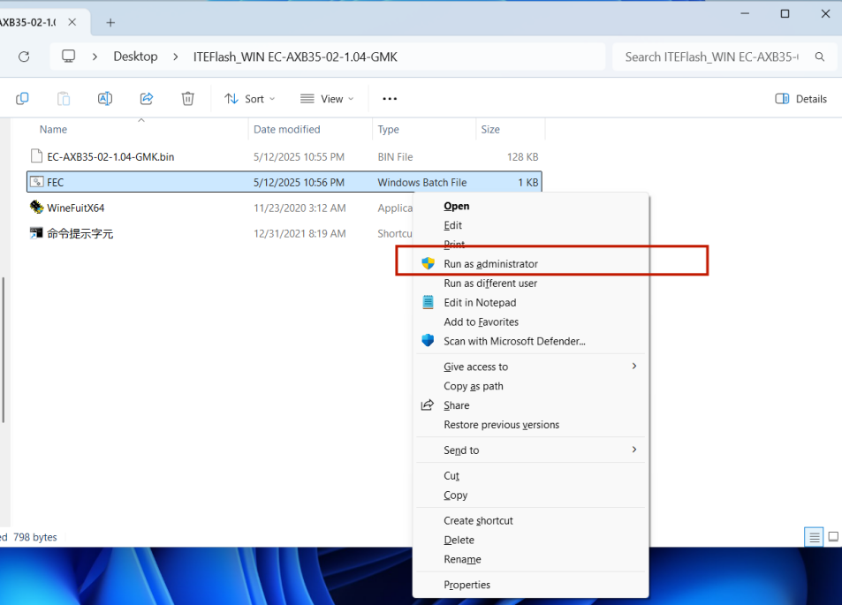Click the WineFuitX64 application icon

tap(36, 208)
